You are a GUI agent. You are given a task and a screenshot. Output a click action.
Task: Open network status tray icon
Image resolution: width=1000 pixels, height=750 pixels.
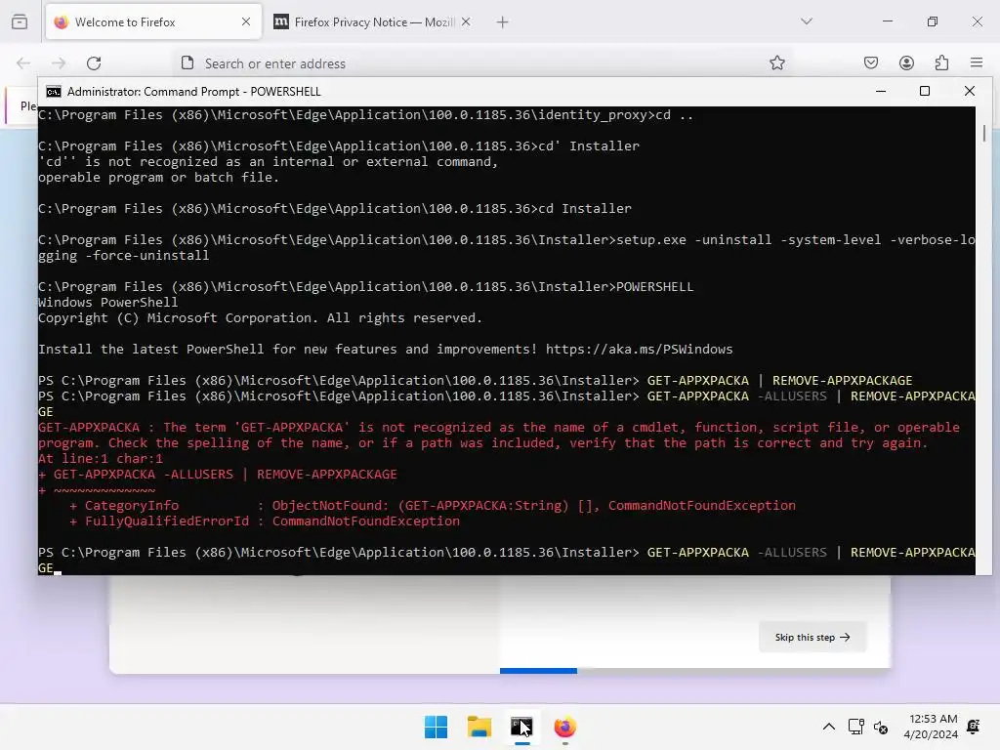[x=855, y=727]
